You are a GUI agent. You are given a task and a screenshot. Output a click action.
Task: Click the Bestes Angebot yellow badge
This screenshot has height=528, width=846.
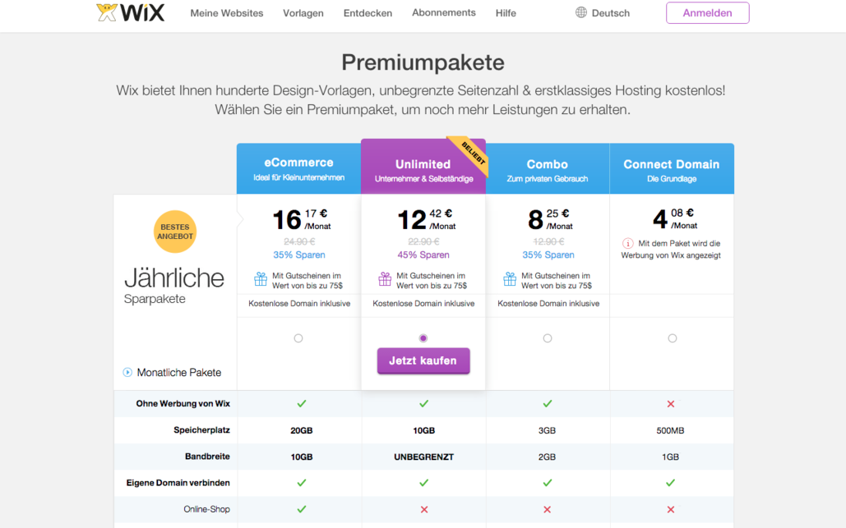(175, 232)
